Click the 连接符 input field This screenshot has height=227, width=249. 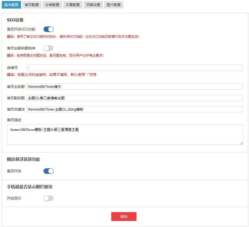point(134,68)
